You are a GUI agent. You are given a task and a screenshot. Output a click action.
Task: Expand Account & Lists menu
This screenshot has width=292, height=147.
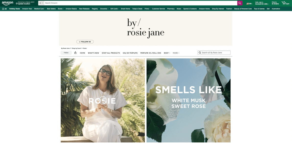point(262,3)
